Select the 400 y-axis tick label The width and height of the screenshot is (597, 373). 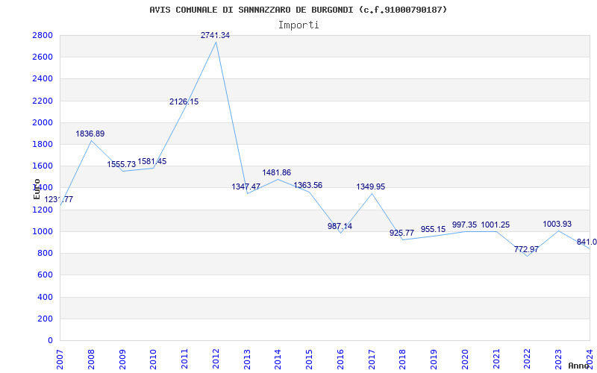point(45,297)
